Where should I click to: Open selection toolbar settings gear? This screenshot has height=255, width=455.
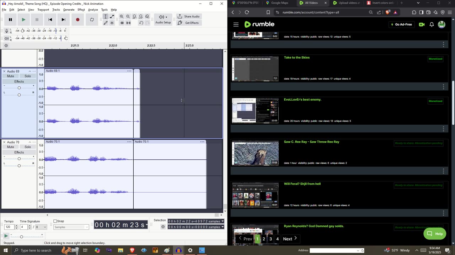(163, 227)
